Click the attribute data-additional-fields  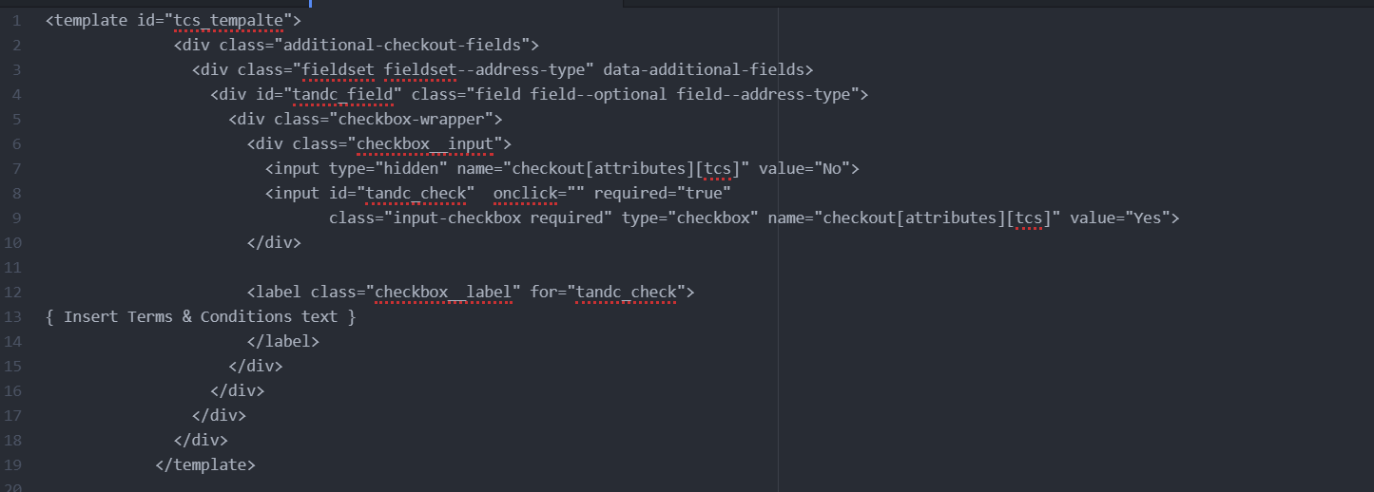[704, 69]
